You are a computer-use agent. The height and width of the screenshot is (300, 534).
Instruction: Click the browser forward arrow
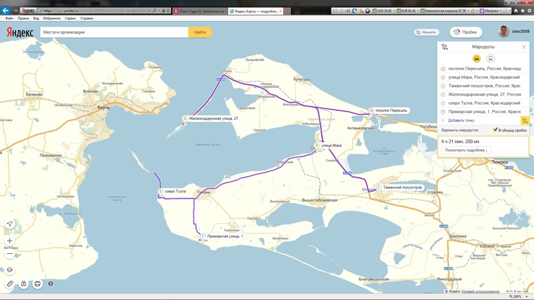pos(15,11)
